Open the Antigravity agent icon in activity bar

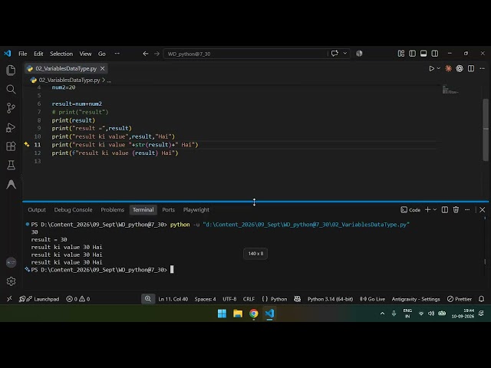pyautogui.click(x=11, y=184)
